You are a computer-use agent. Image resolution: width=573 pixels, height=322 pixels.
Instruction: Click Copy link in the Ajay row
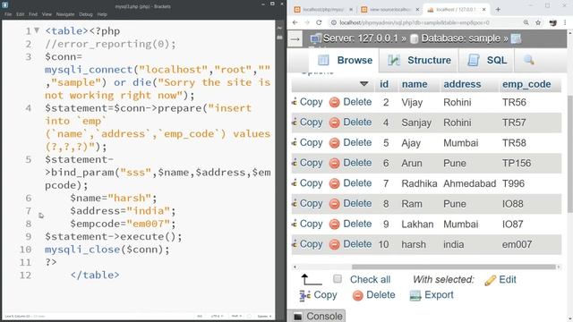311,143
